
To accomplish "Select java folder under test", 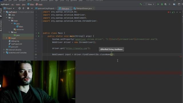I will [x=17, y=35].
